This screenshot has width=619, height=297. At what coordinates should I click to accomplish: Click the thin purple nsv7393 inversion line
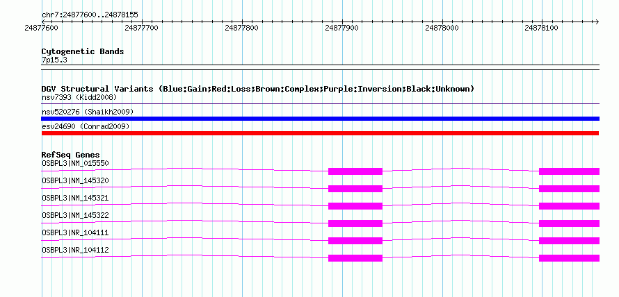pyautogui.click(x=321, y=104)
